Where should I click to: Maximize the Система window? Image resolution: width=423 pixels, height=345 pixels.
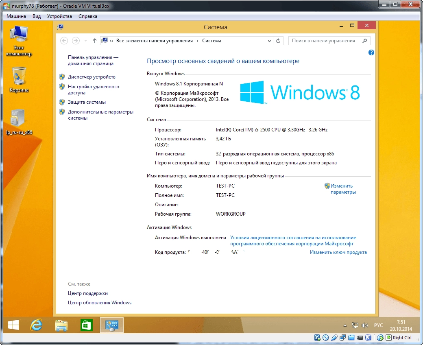click(352, 26)
